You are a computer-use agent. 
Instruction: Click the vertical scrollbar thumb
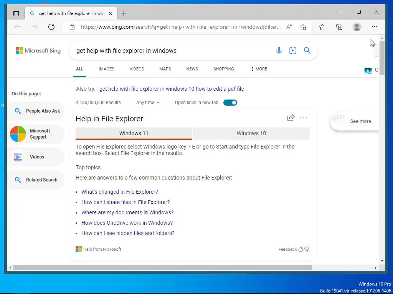pos(382,57)
